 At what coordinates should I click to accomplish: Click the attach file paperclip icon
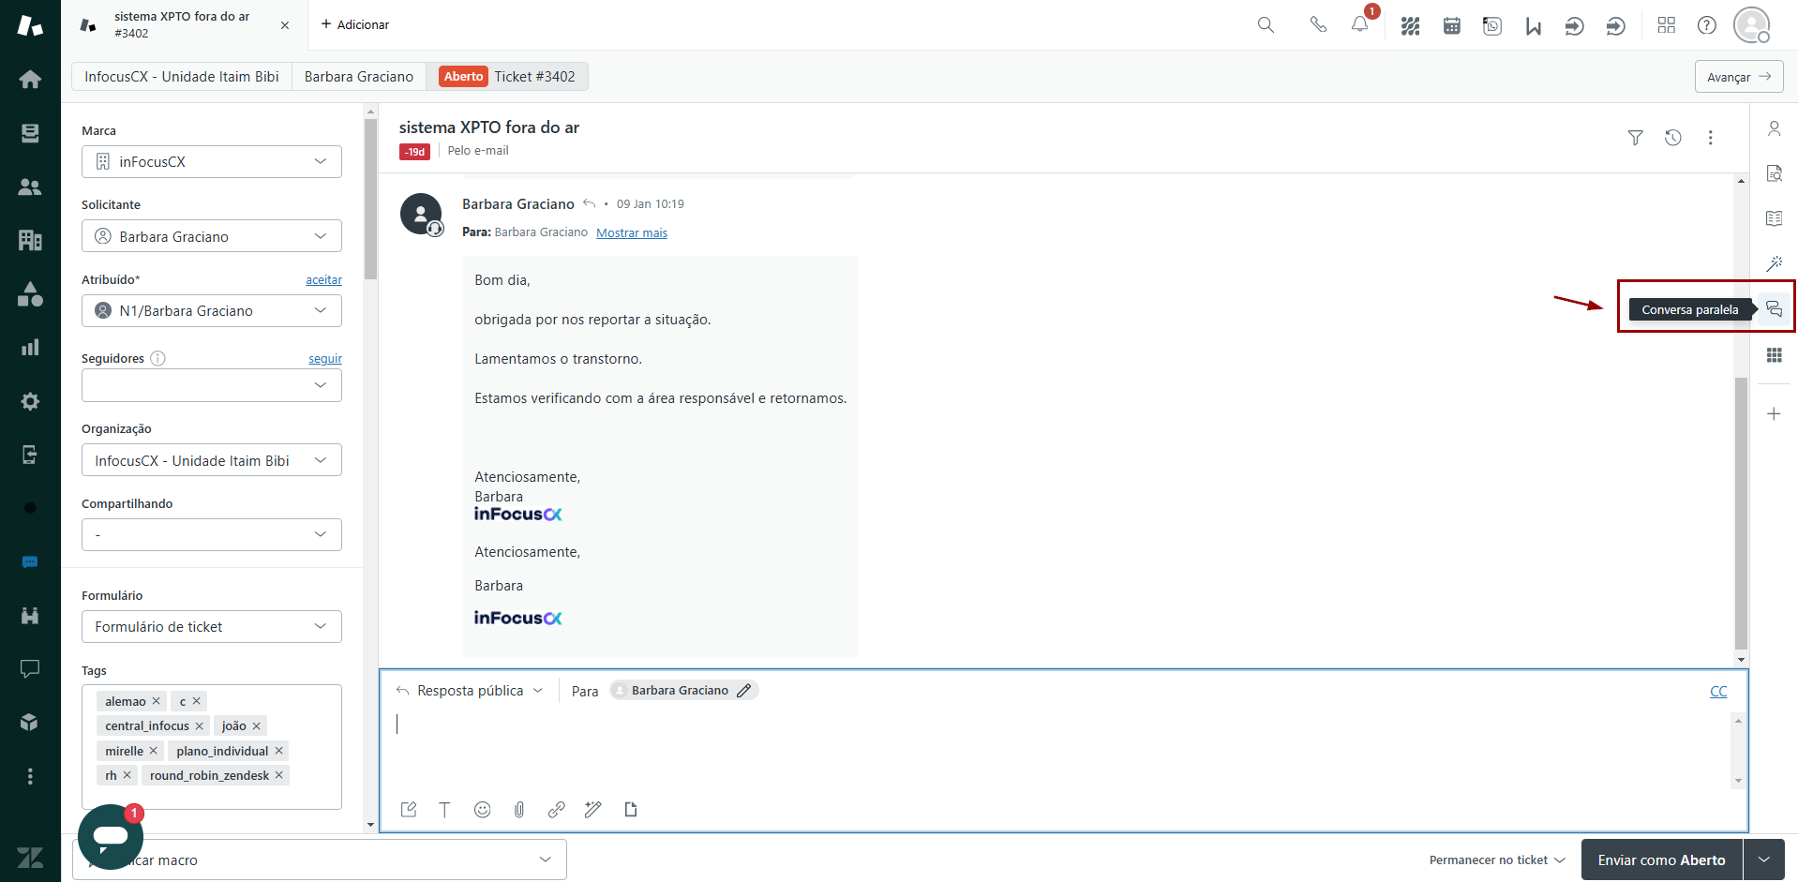pyautogui.click(x=519, y=810)
